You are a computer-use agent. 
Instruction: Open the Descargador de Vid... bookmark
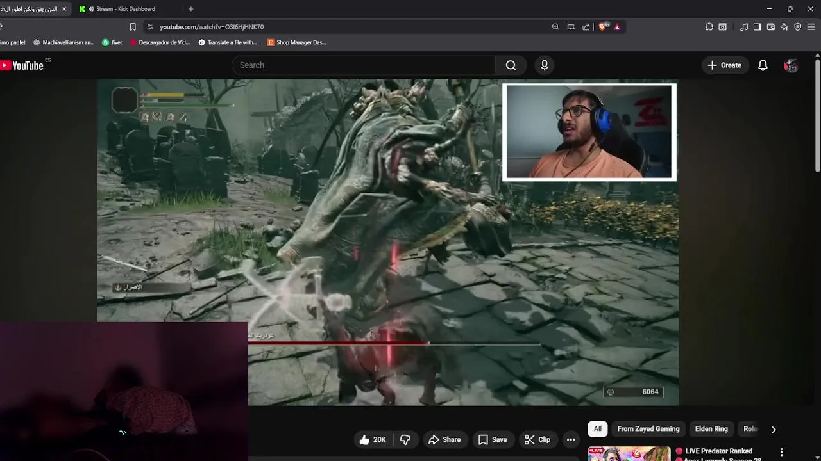tap(160, 42)
